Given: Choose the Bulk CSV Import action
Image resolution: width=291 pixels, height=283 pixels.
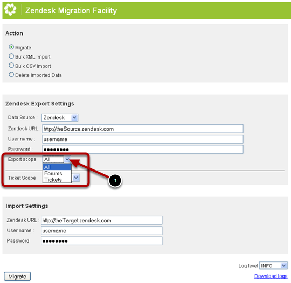Looking at the screenshot, I should tap(11, 65).
